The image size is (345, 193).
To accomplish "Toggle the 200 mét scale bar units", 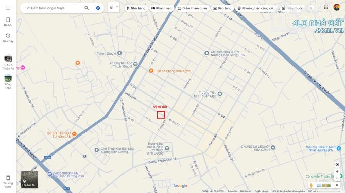I will pos(324,191).
